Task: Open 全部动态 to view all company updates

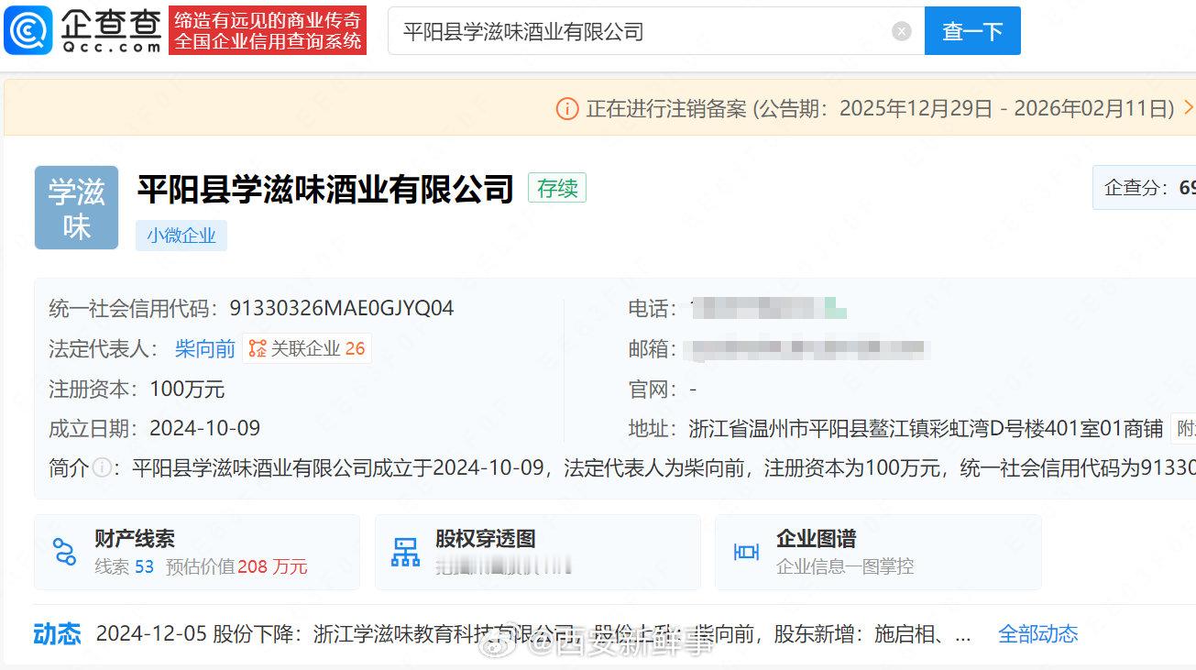Action: (1037, 633)
